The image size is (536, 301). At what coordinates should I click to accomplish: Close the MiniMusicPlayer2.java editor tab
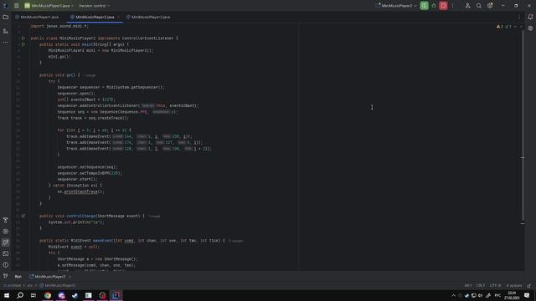(119, 17)
